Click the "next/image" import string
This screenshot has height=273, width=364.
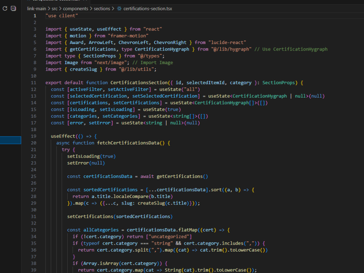[x=111, y=63]
